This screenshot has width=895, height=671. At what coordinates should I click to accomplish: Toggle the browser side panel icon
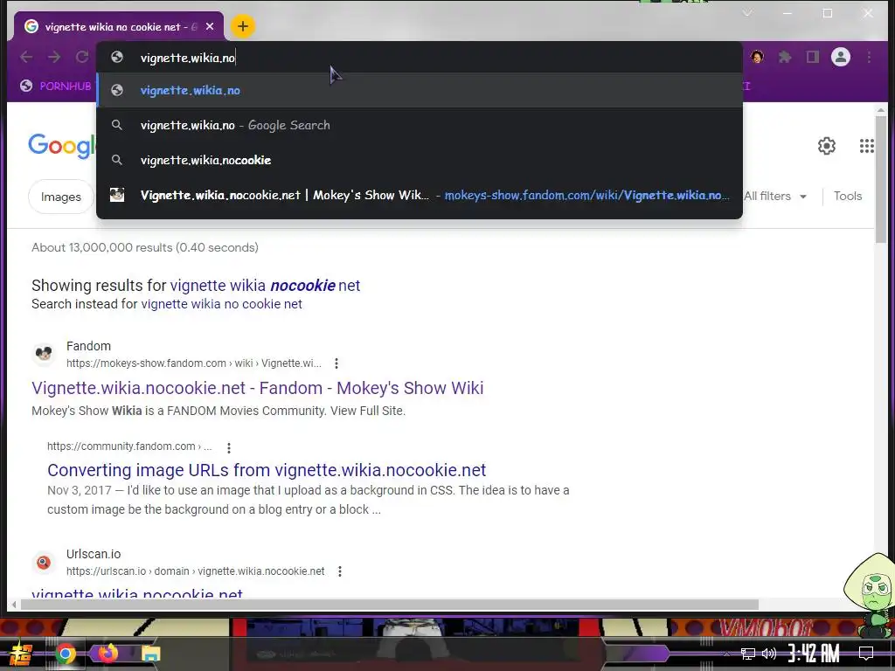click(813, 57)
